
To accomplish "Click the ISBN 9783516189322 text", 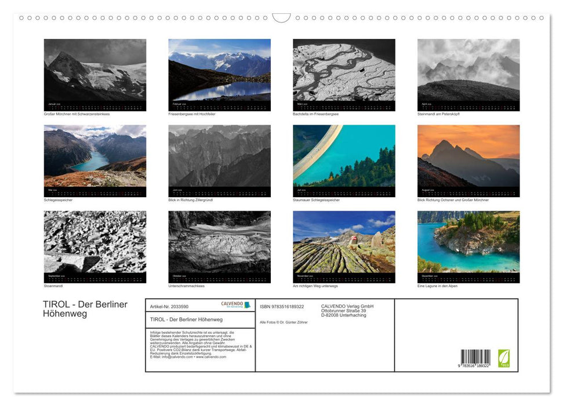I will pyautogui.click(x=282, y=306).
